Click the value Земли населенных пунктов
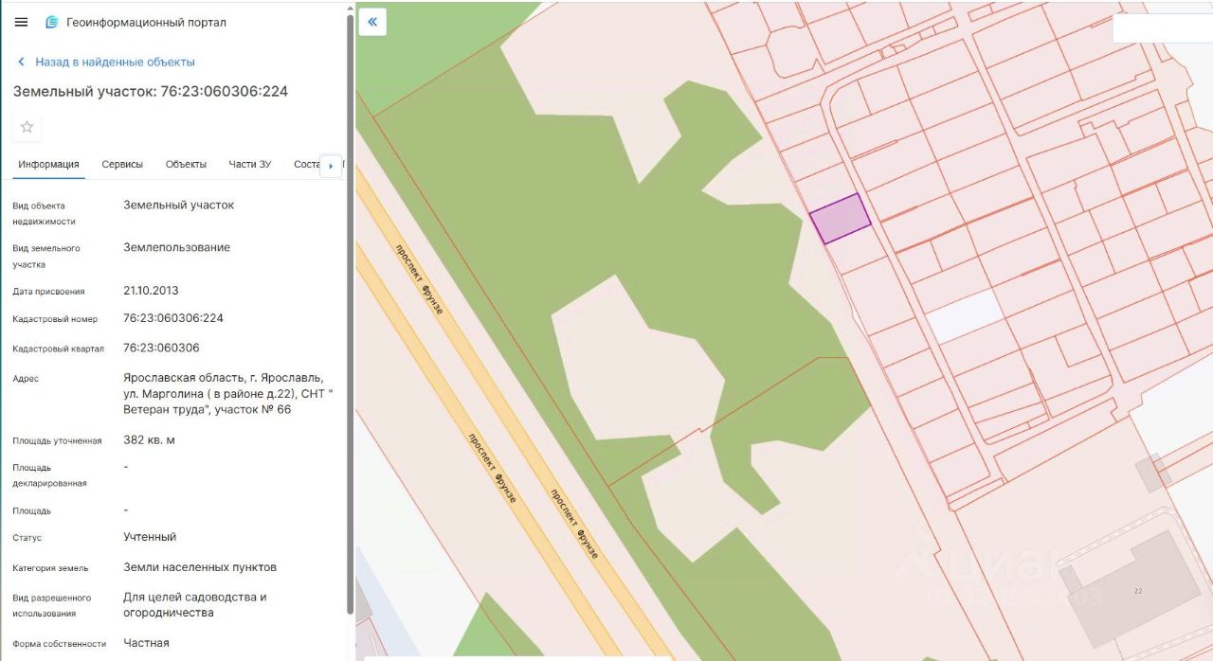The image size is (1213, 661). 200,567
